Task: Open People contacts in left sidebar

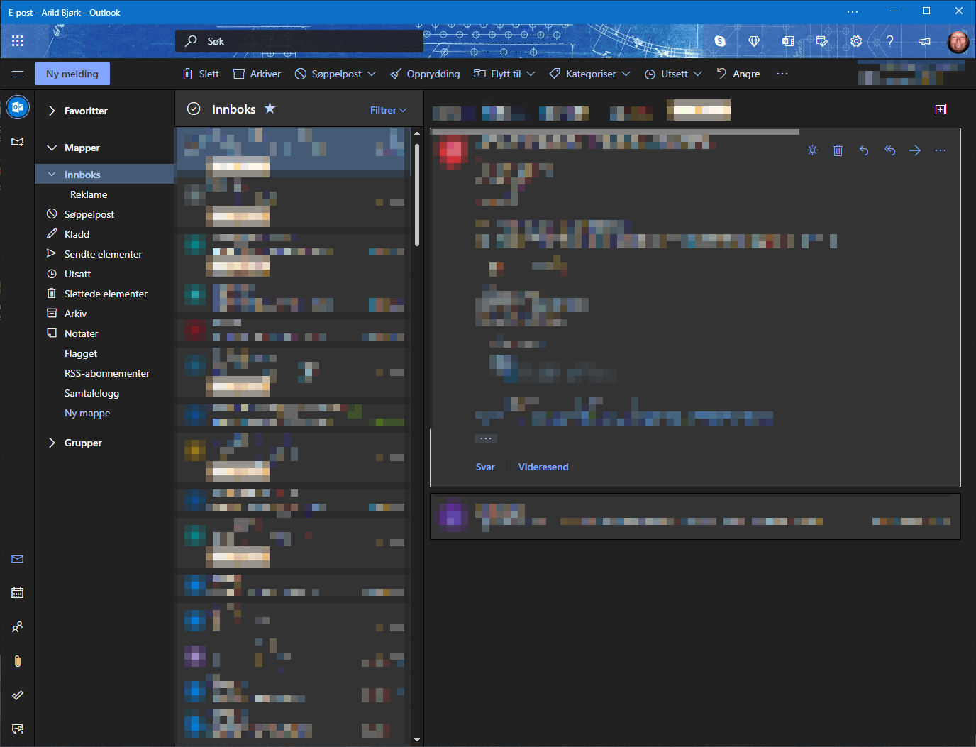Action: tap(18, 627)
